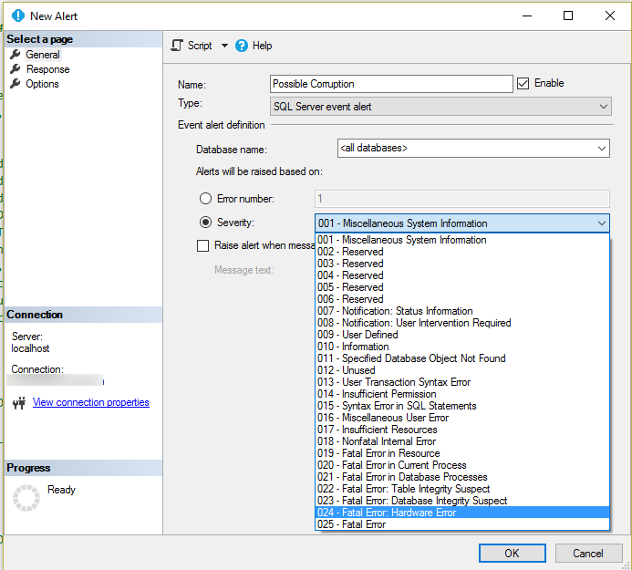Image resolution: width=632 pixels, height=570 pixels.
Task: Pick 016 - Miscellaneous User Error
Action: point(461,418)
